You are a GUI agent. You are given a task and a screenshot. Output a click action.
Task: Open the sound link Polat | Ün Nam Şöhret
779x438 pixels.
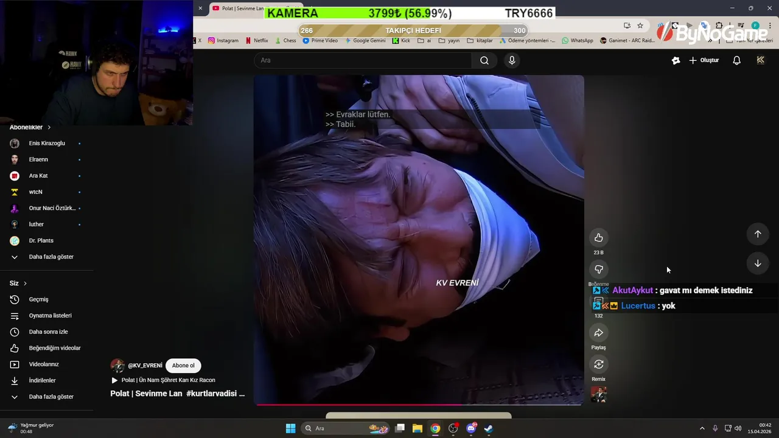(163, 380)
